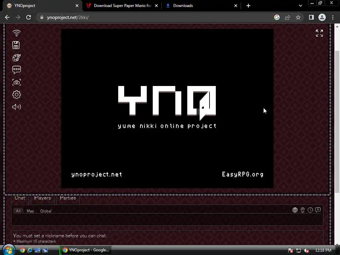
Task: Open the game settings gear icon
Action: pyautogui.click(x=17, y=95)
